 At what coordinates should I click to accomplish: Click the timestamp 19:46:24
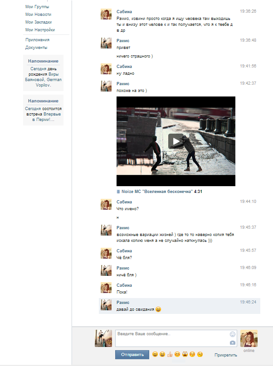(x=248, y=302)
